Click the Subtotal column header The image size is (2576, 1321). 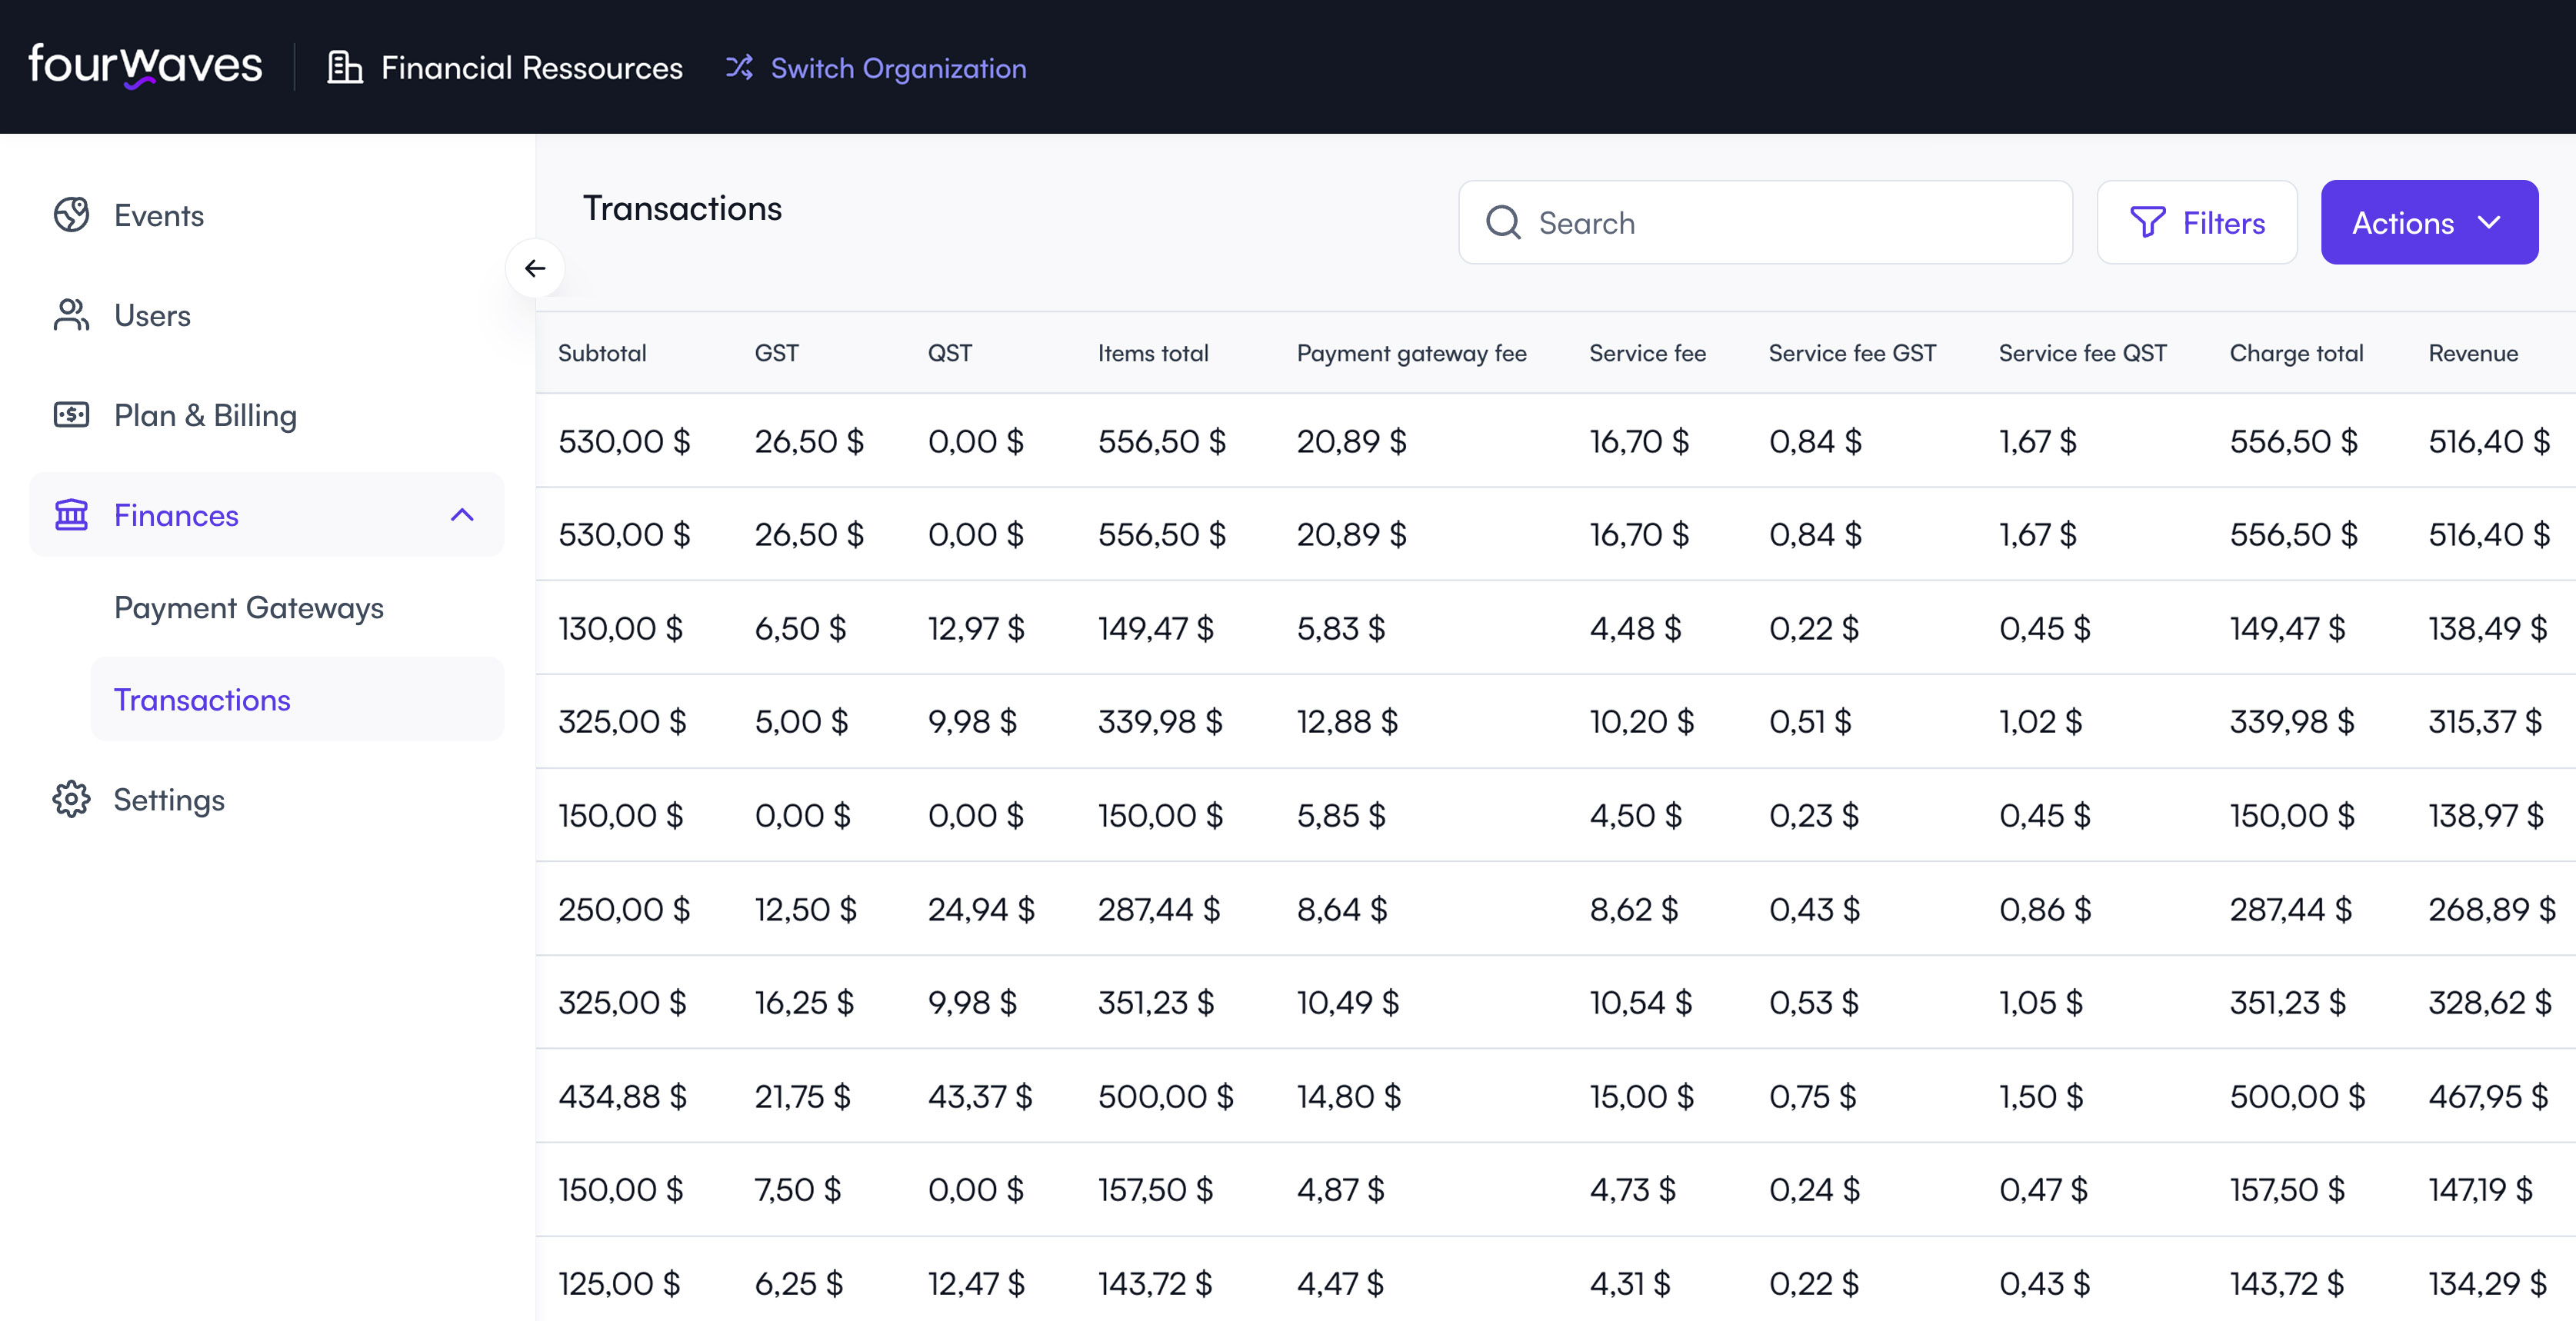602,352
